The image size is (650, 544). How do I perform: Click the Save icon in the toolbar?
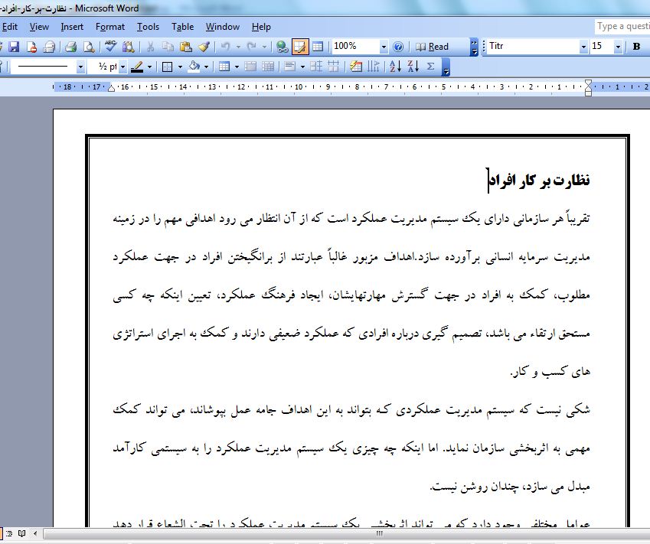14,47
